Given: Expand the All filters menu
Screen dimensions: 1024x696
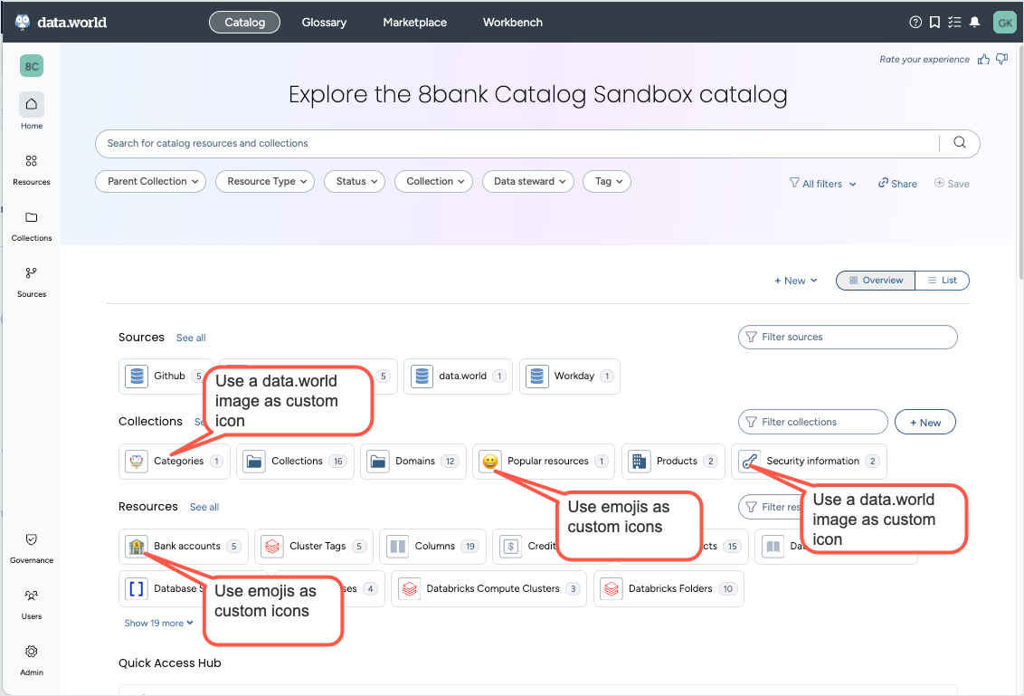Looking at the screenshot, I should click(x=822, y=184).
